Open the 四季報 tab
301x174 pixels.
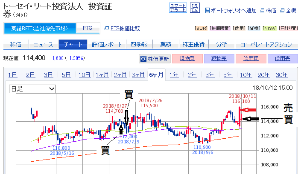coord(139,44)
